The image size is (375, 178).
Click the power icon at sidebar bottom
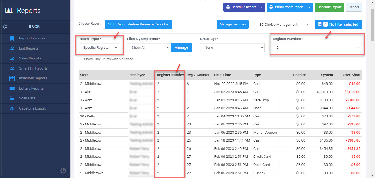tap(63, 170)
